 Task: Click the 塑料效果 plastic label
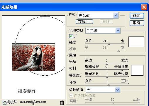(92, 67)
